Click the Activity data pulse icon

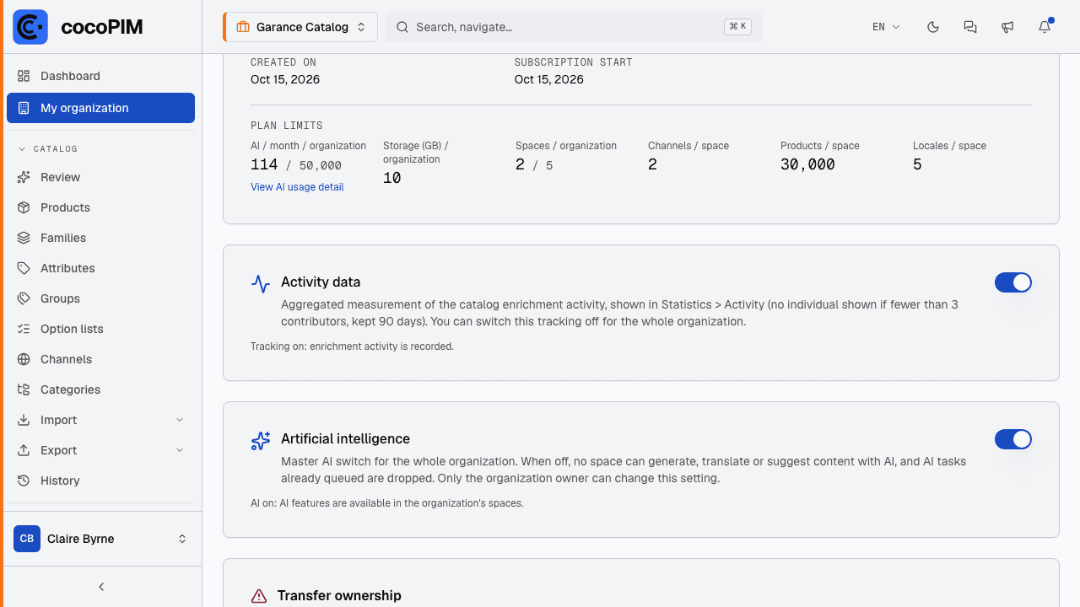pos(261,283)
